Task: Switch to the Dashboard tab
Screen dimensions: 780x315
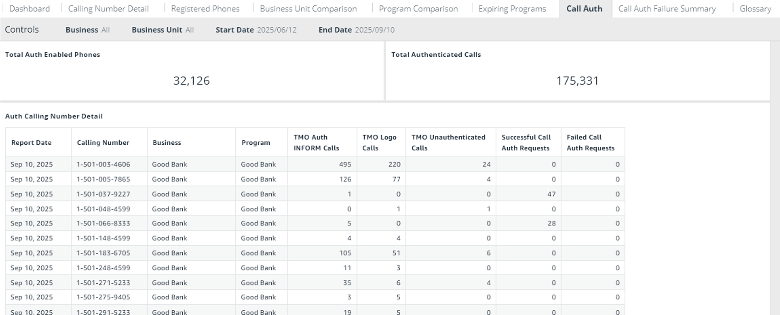Action: (29, 9)
